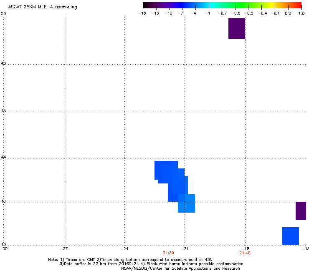This screenshot has height=271, width=309.
Task: Click the red time stamp 21:40
Action: 245,253
